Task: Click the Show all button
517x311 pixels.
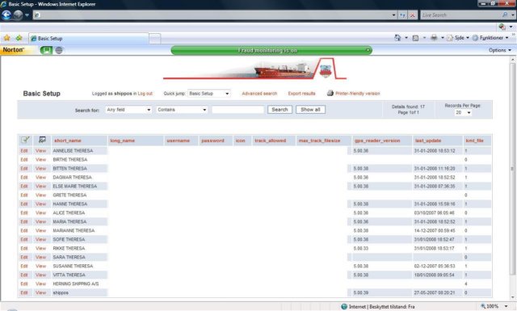Action: pyautogui.click(x=310, y=110)
